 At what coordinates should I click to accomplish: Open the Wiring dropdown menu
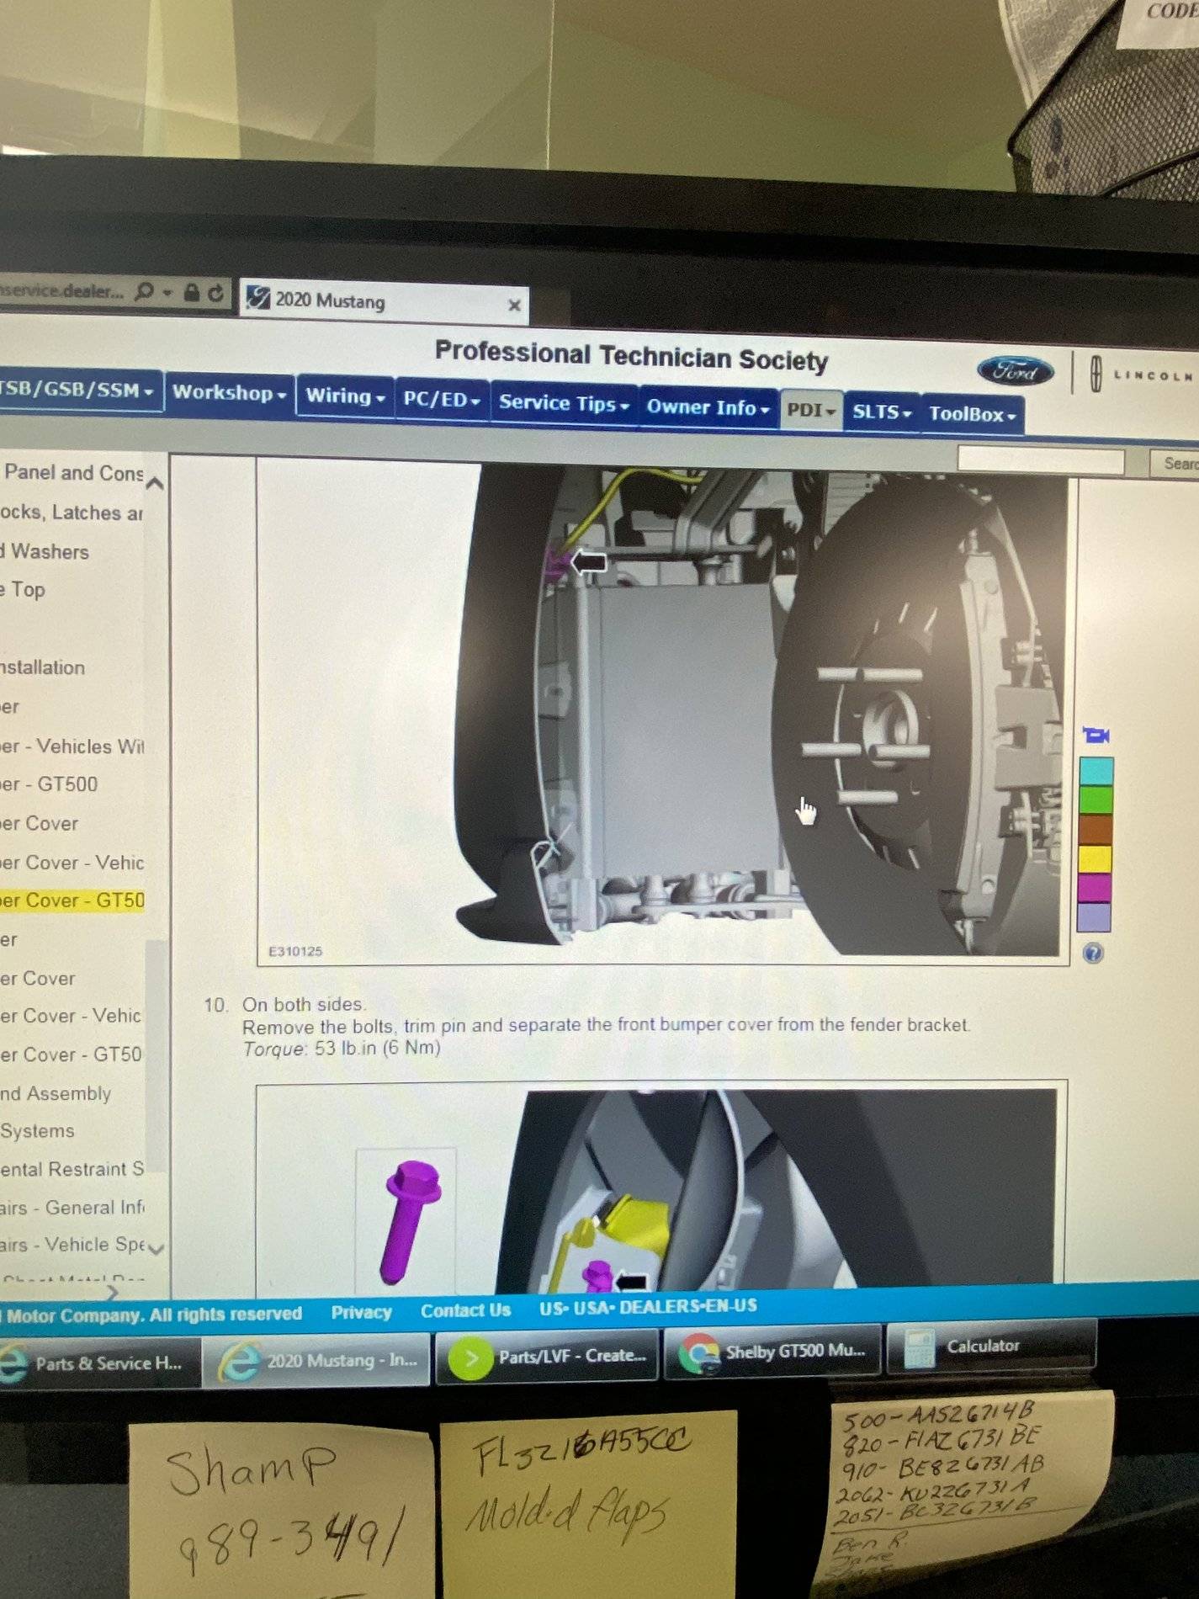345,396
